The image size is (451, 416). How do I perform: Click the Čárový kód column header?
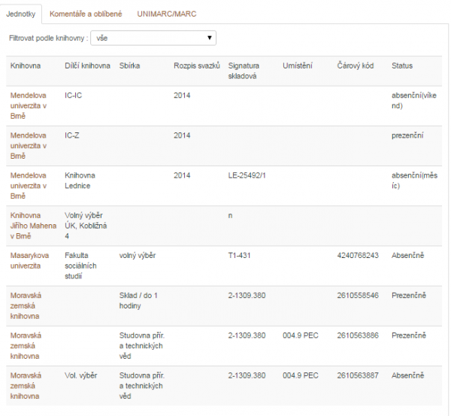click(356, 66)
